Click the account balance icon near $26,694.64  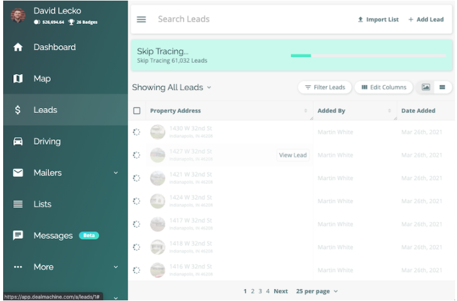point(36,22)
